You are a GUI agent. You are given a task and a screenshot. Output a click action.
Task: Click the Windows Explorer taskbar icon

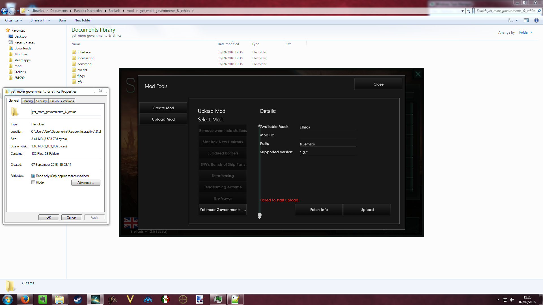59,299
